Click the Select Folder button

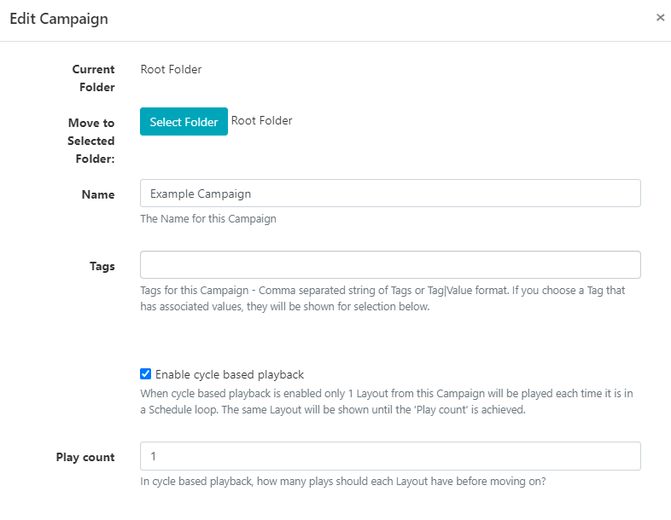click(x=184, y=122)
